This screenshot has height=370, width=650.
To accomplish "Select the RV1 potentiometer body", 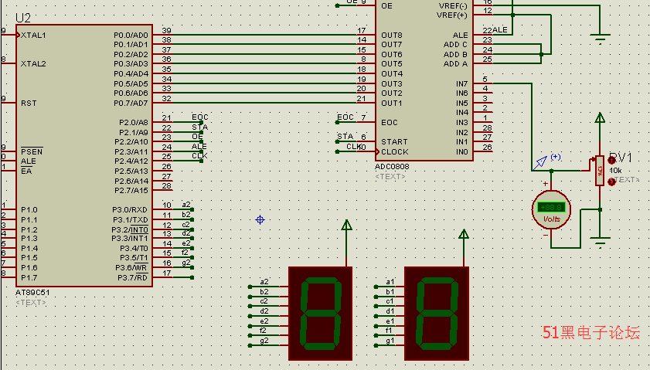I will point(600,171).
